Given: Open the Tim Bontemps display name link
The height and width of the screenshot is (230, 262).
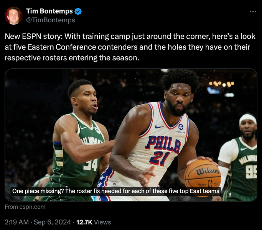Looking at the screenshot, I should (49, 11).
